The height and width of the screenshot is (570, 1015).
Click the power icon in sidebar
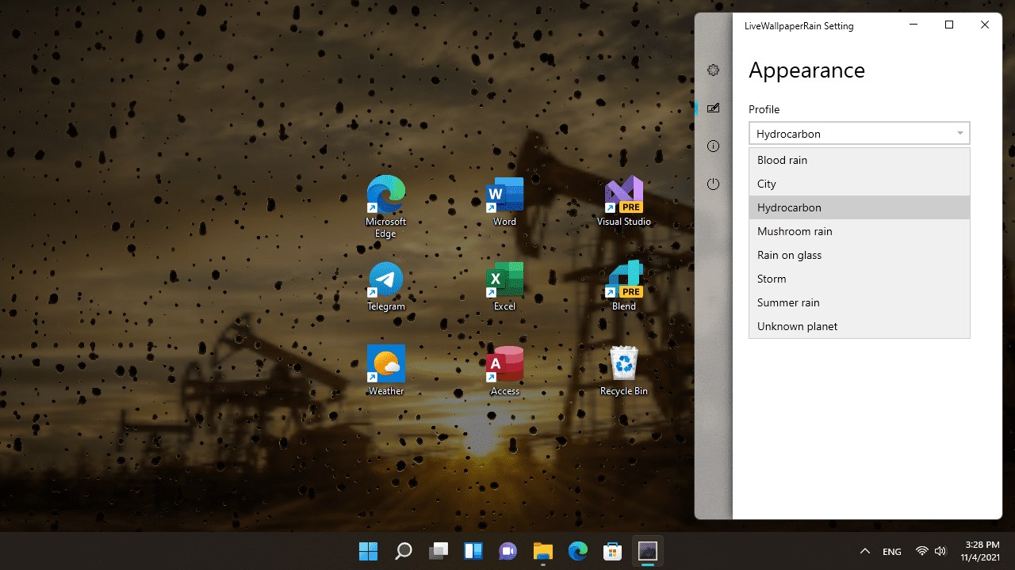(x=713, y=184)
